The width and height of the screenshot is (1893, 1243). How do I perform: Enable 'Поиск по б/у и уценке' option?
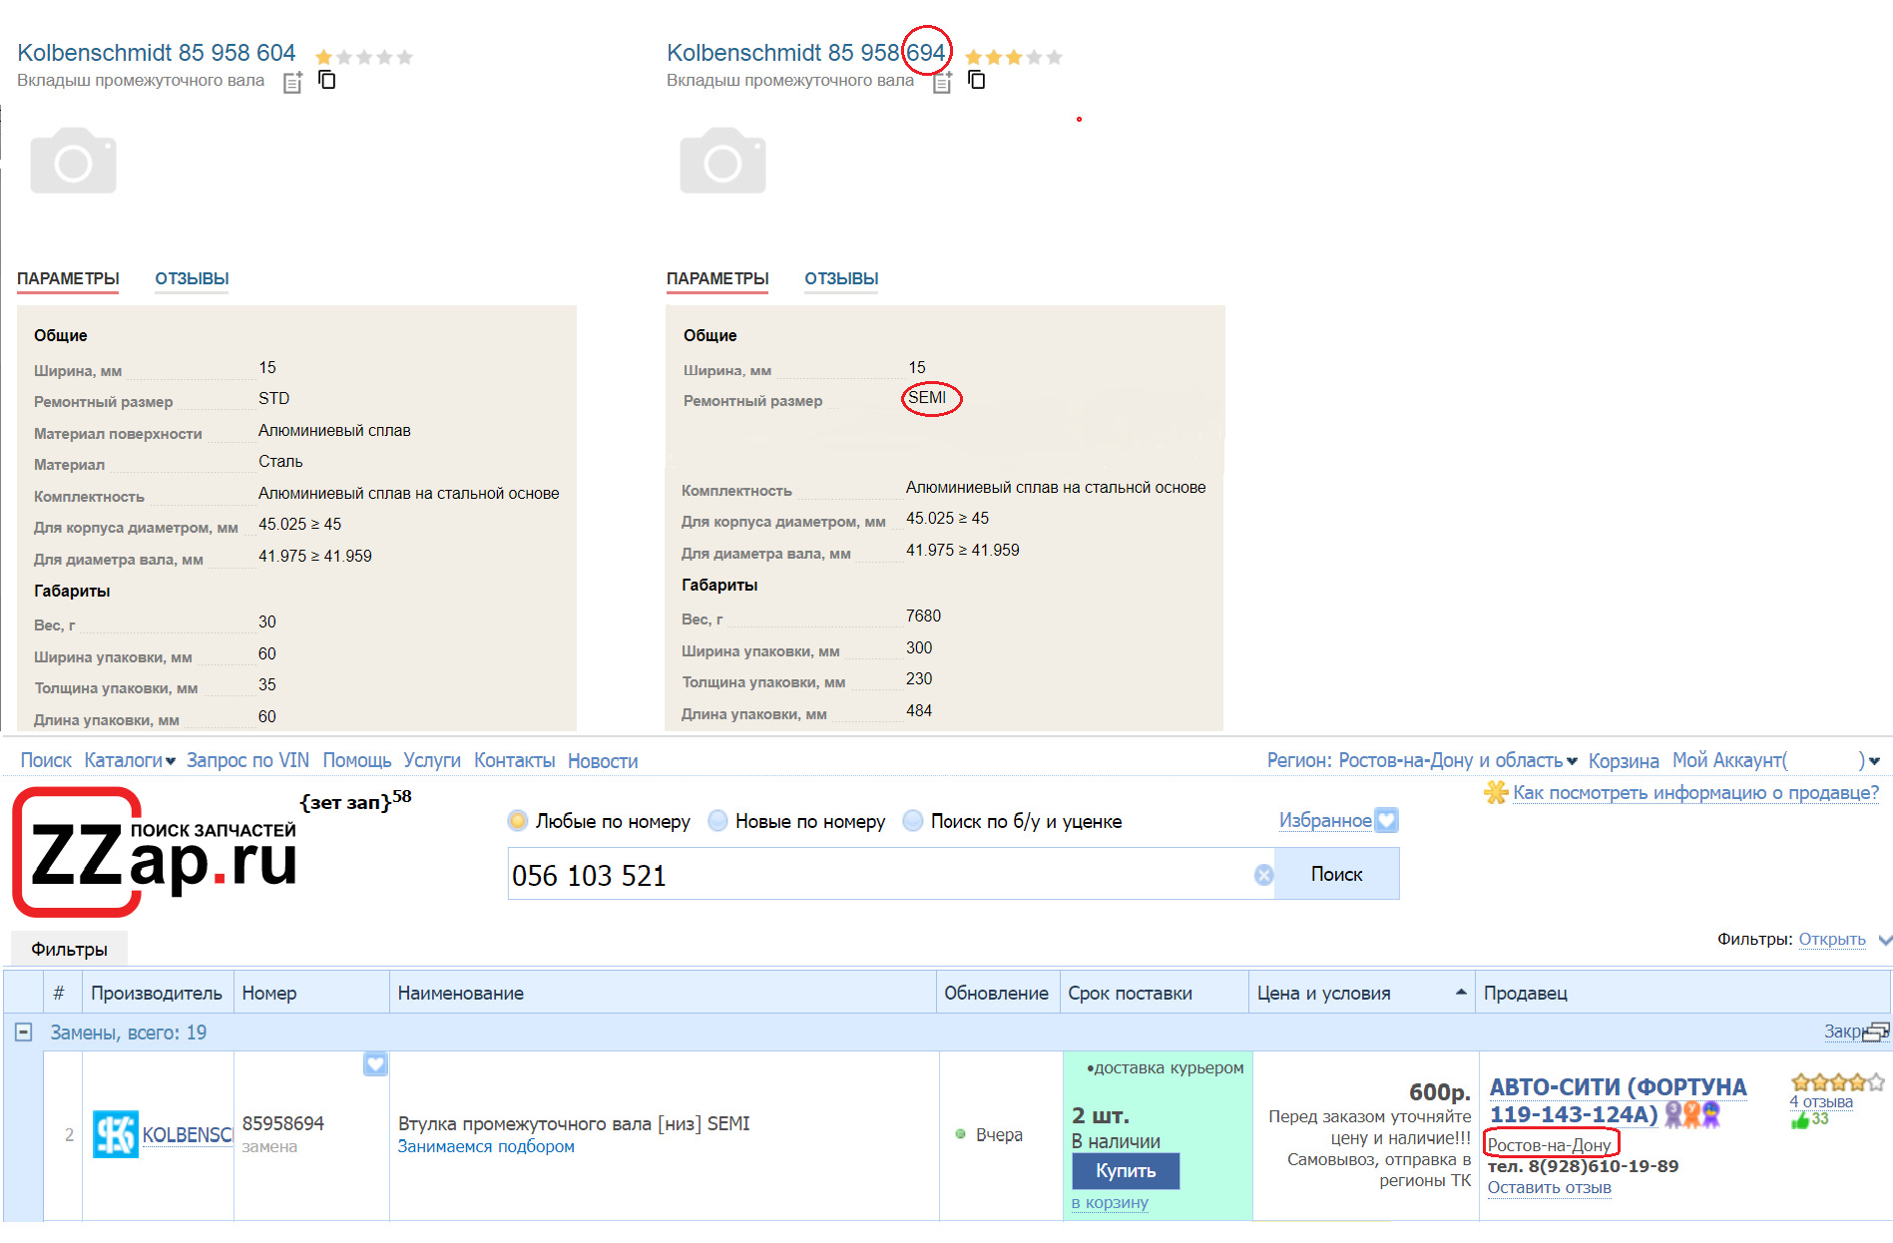913,821
